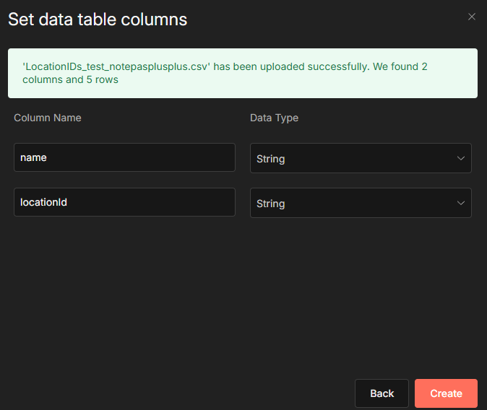
Task: Focus the name column input field
Action: click(124, 157)
